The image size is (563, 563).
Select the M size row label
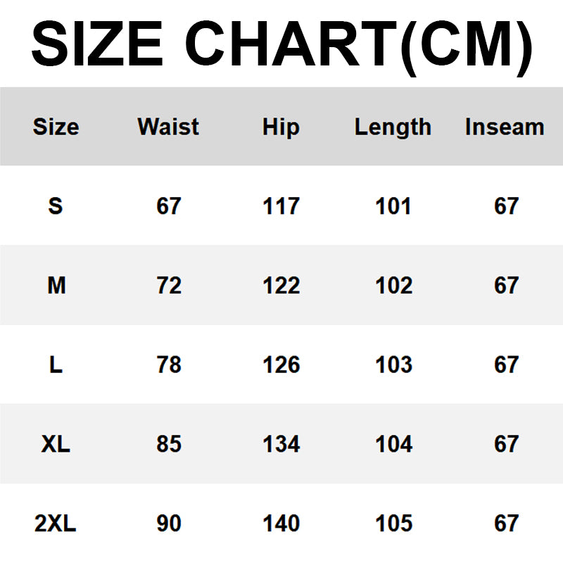pos(56,286)
